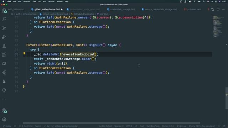Open the Go menu

[x=40, y=1]
